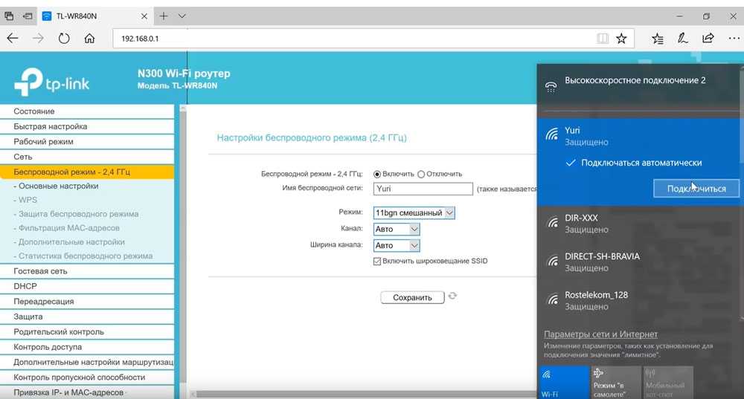Toggle Включить широковещание SSID checkbox
Image resolution: width=744 pixels, height=399 pixels.
(x=377, y=262)
